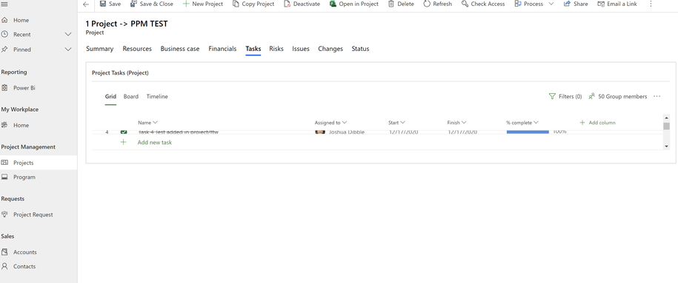The height and width of the screenshot is (283, 678).
Task: Click the Delete trash can icon
Action: click(x=391, y=4)
